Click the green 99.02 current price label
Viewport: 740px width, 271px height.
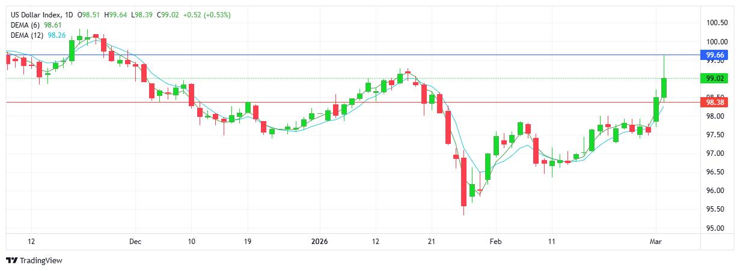tap(714, 78)
